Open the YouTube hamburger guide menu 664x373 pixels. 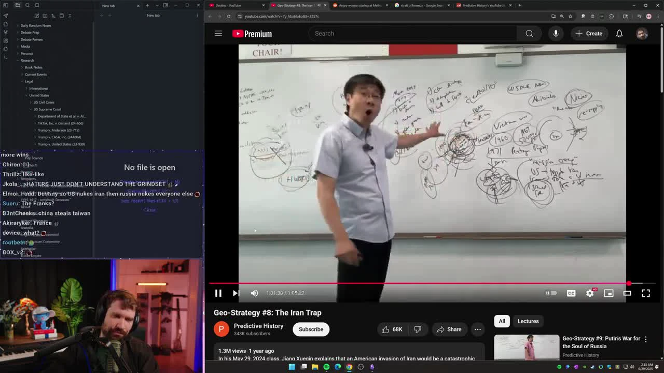point(218,34)
